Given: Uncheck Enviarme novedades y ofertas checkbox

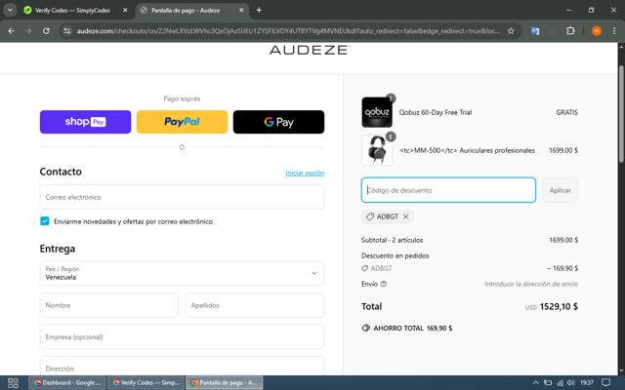Looking at the screenshot, I should pyautogui.click(x=45, y=221).
